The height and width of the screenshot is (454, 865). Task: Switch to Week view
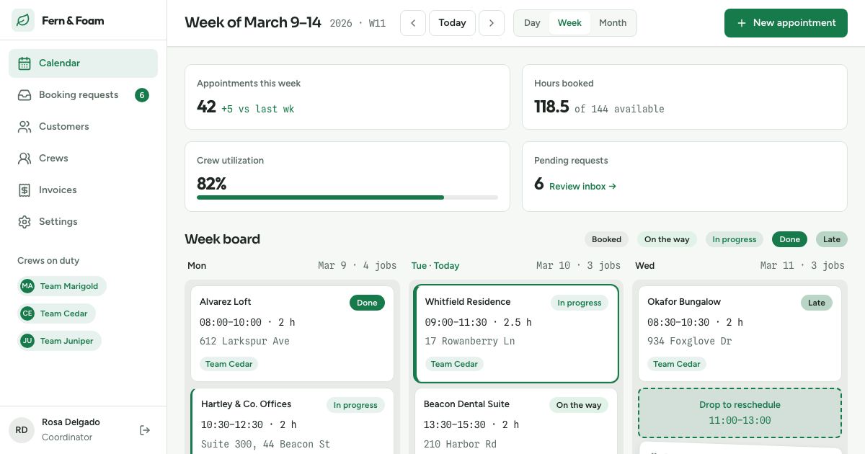(x=569, y=23)
